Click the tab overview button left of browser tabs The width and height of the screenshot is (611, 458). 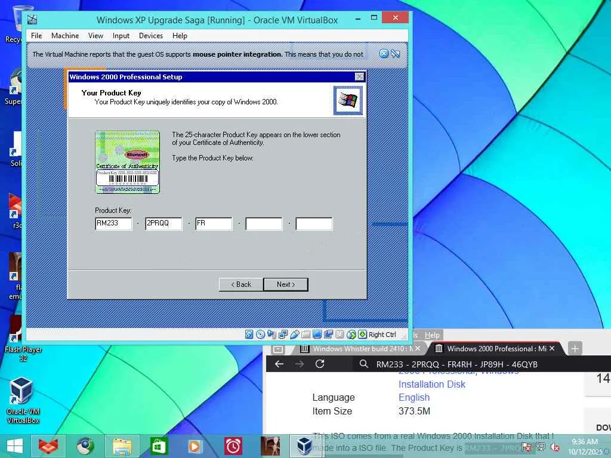pyautogui.click(x=278, y=348)
